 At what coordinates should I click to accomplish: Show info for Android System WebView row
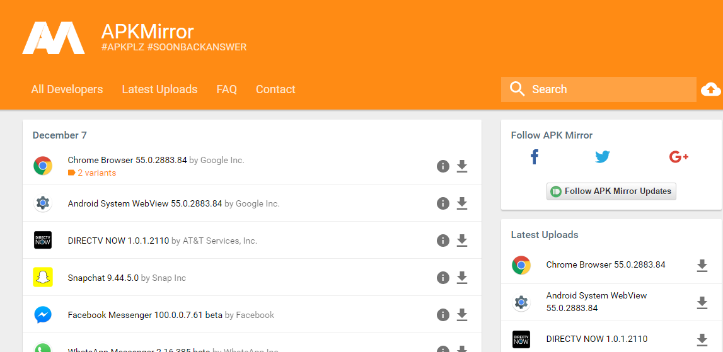tap(443, 203)
